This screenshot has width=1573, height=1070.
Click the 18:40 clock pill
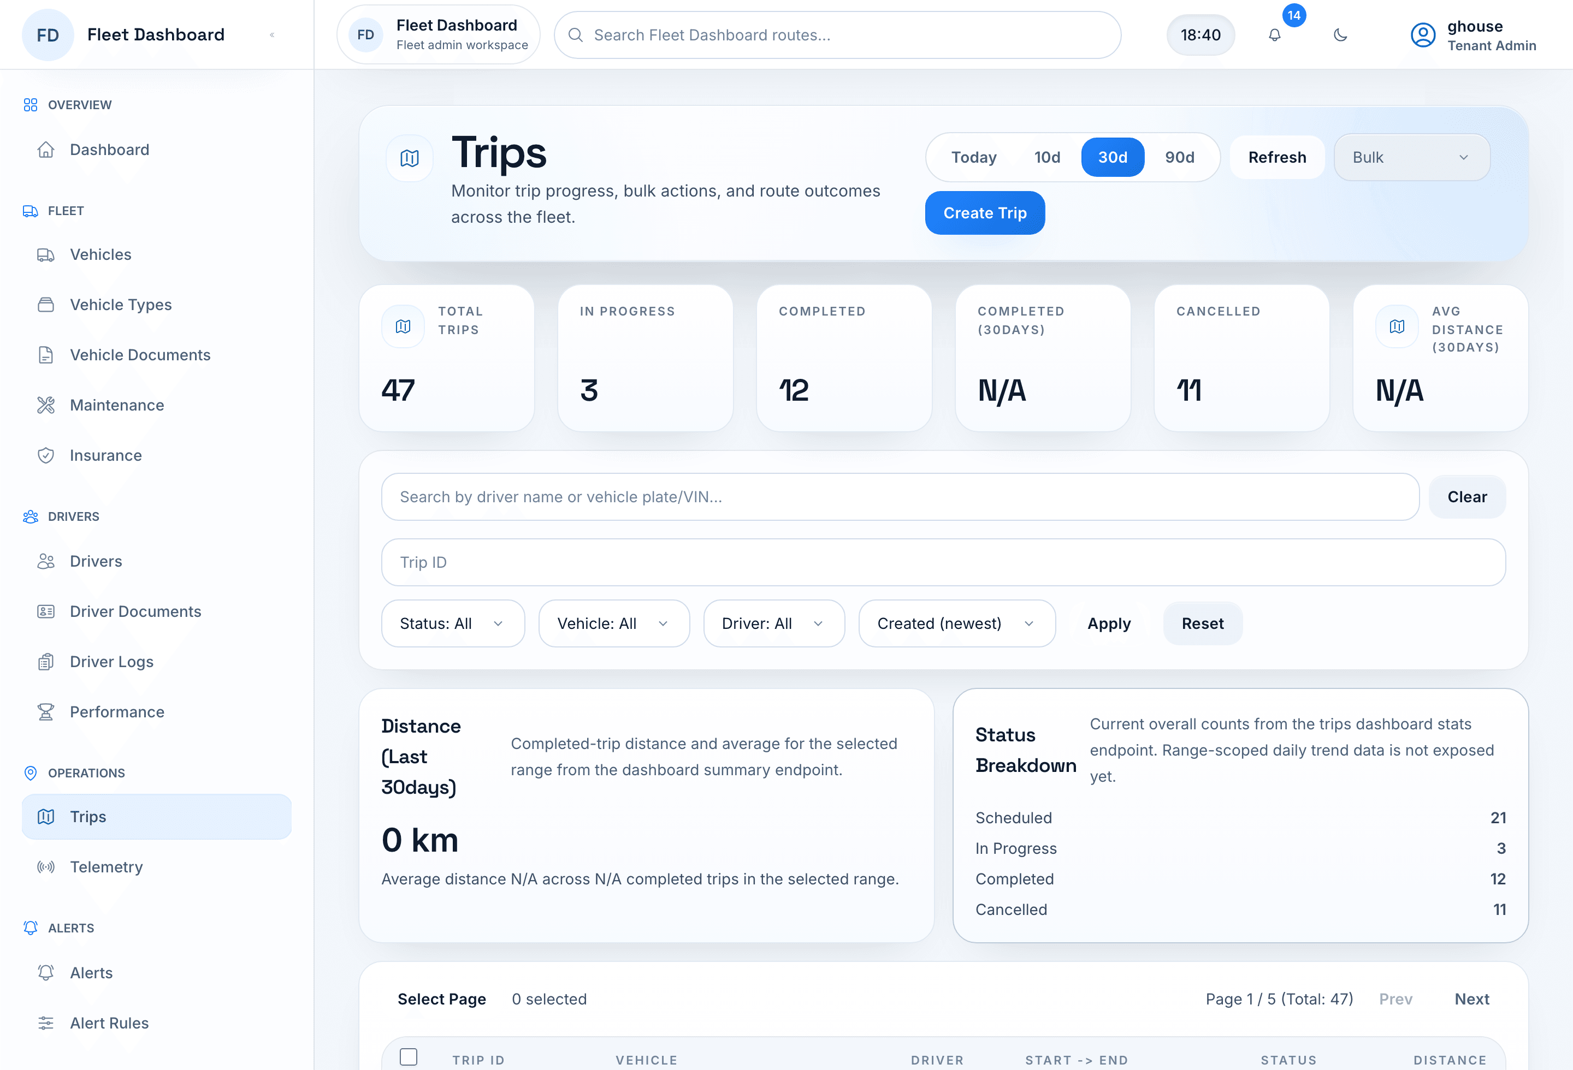[x=1201, y=35]
